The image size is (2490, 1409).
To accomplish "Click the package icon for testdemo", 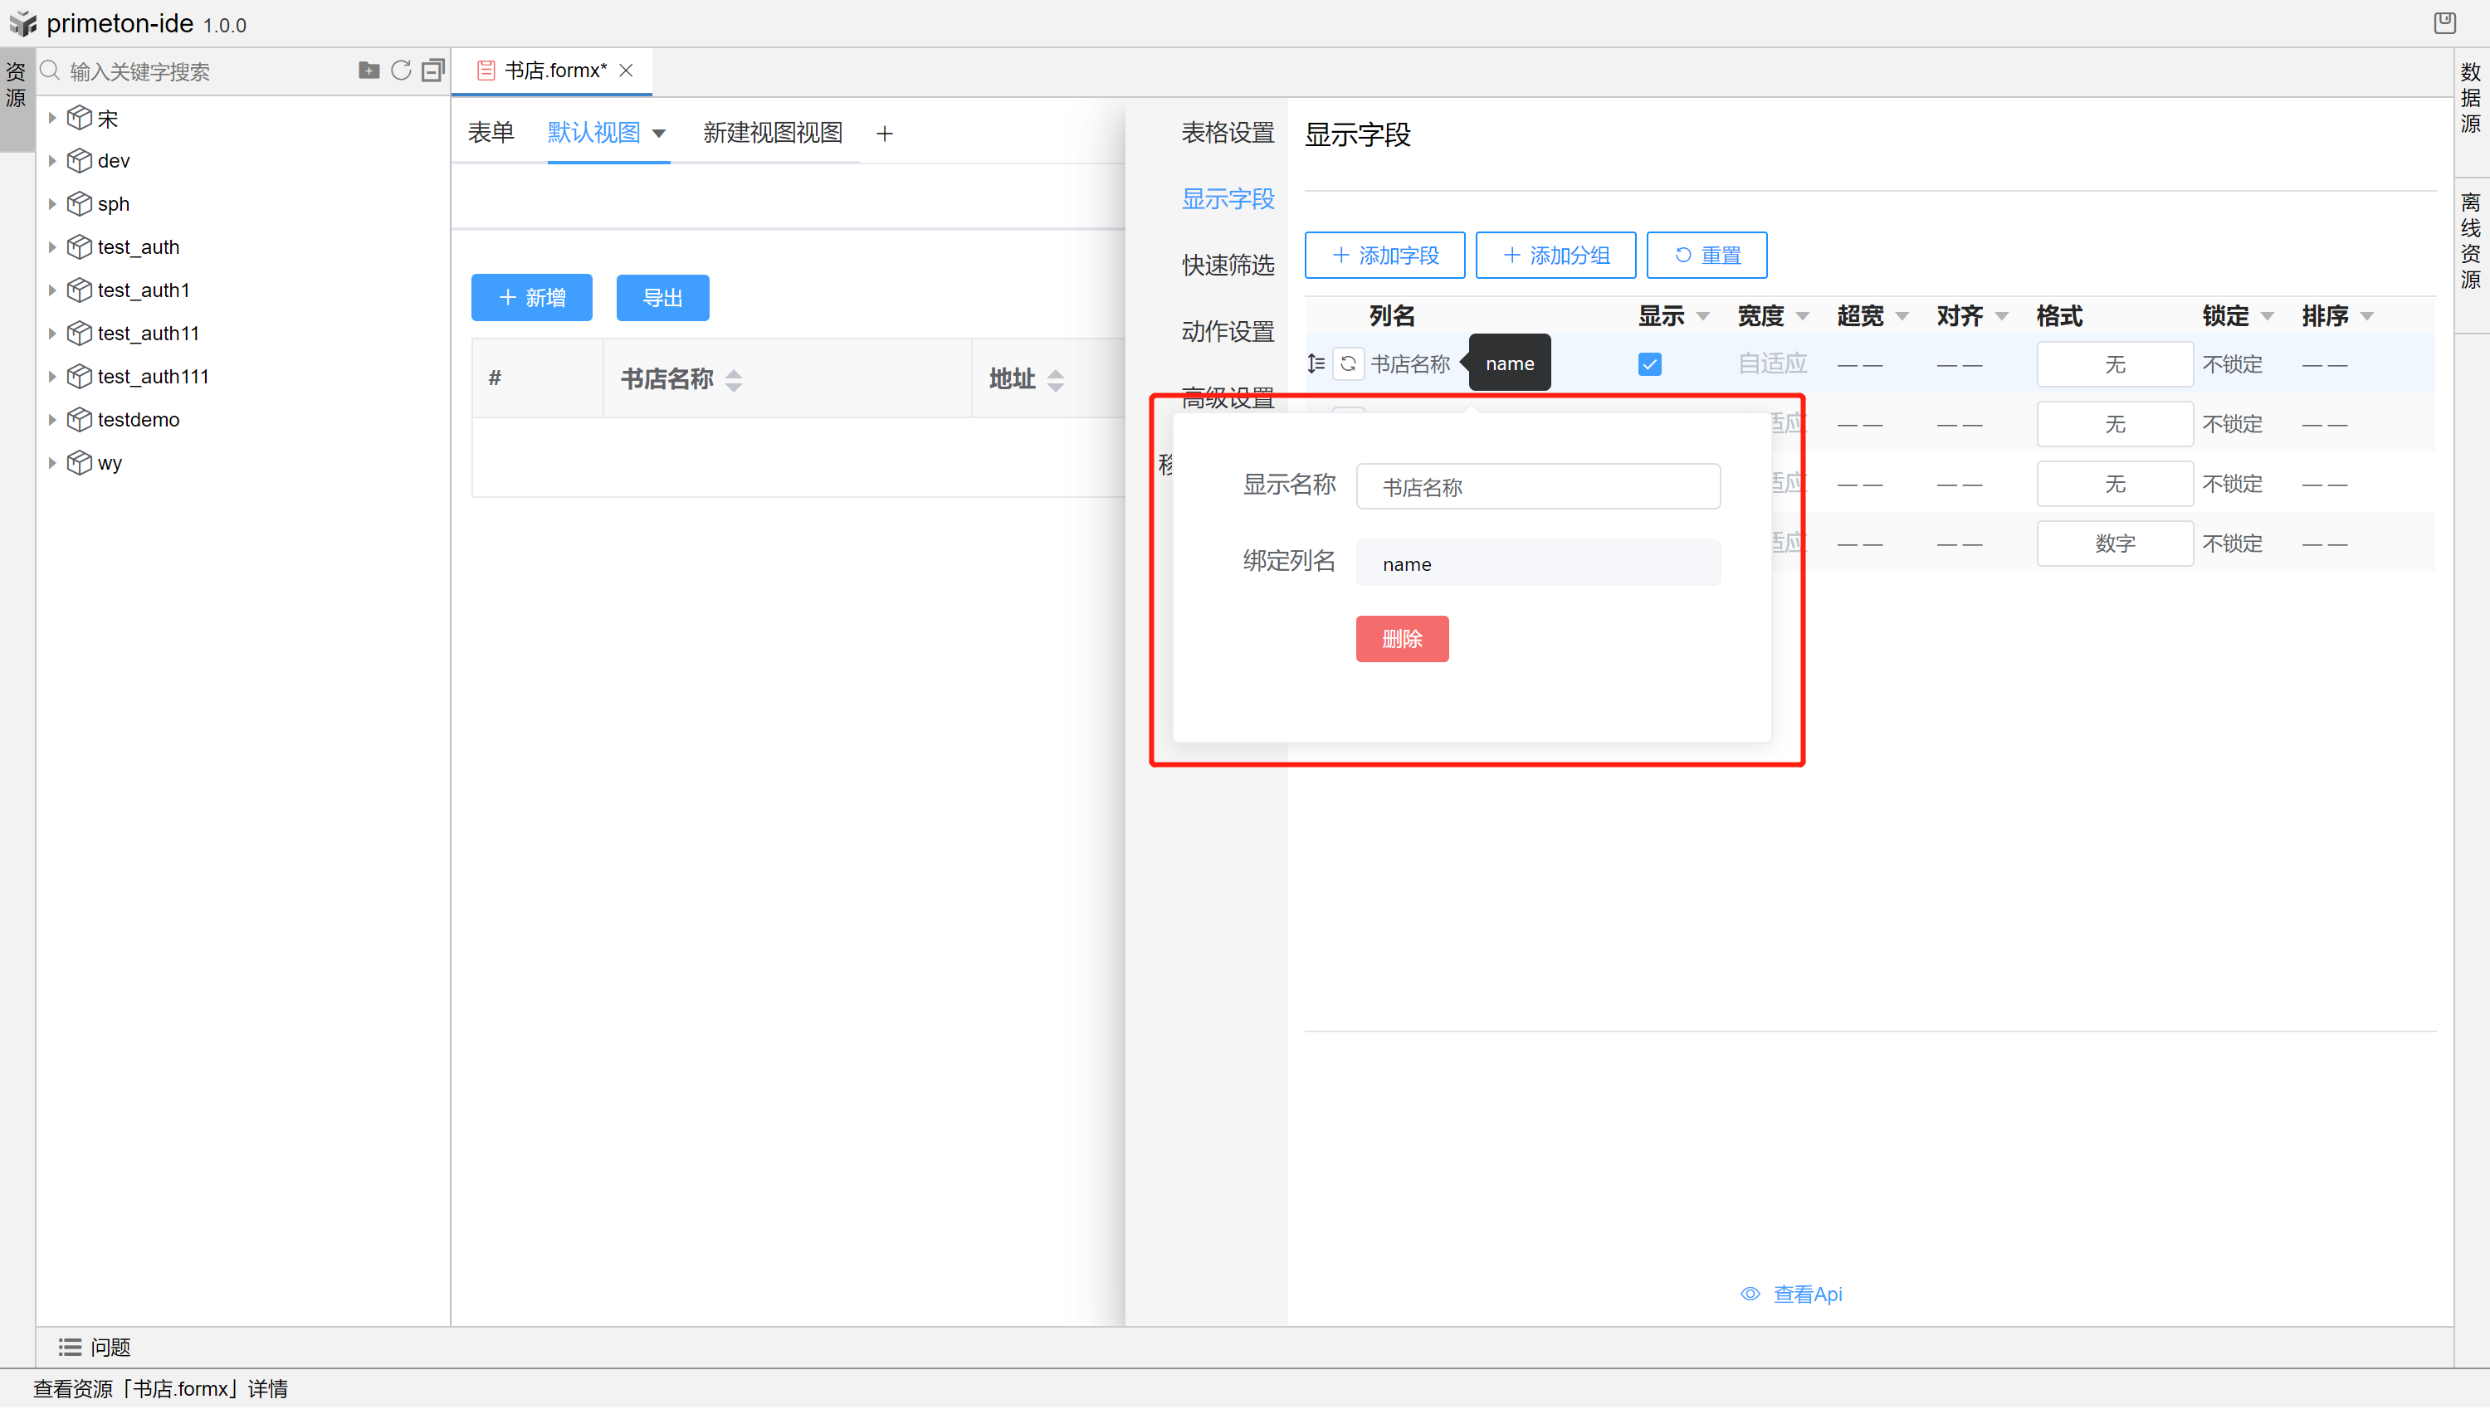I will pyautogui.click(x=80, y=419).
